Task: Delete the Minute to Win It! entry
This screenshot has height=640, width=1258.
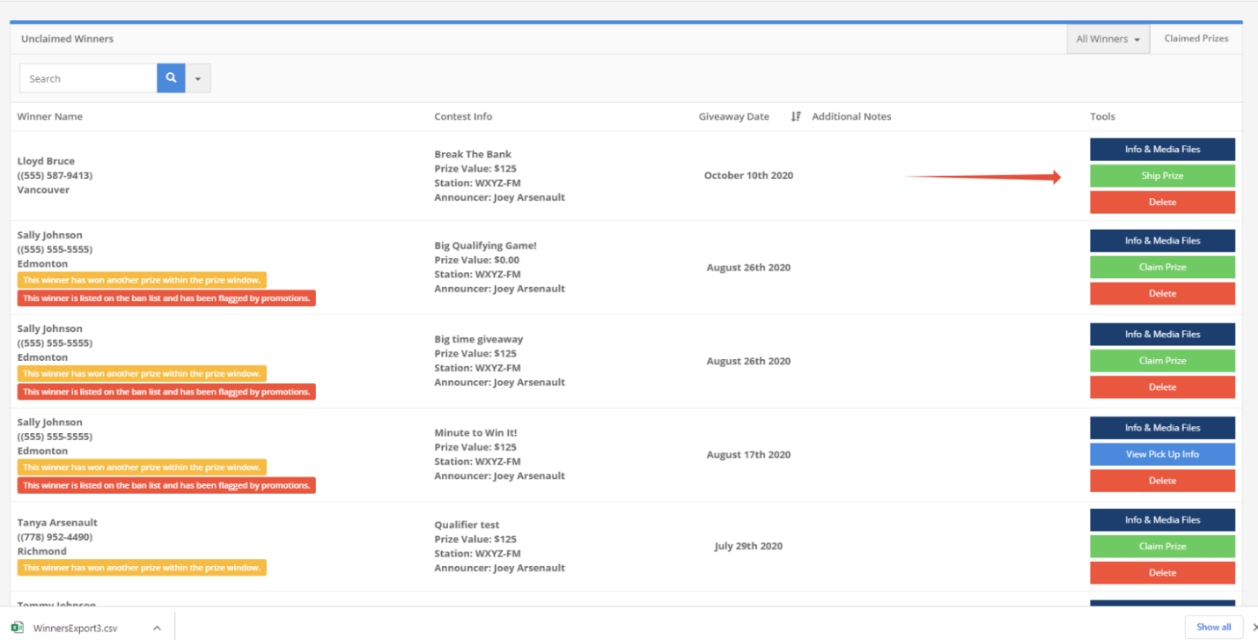Action: coord(1162,481)
